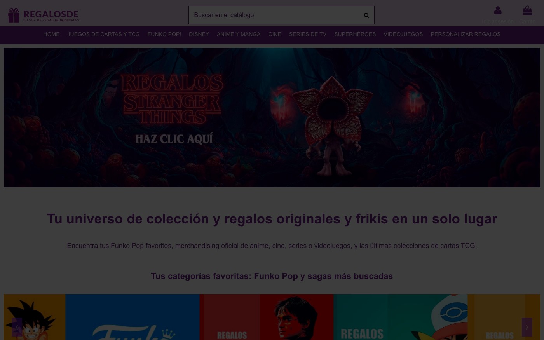Open Juegos de Cartas y TCG menu

point(103,34)
